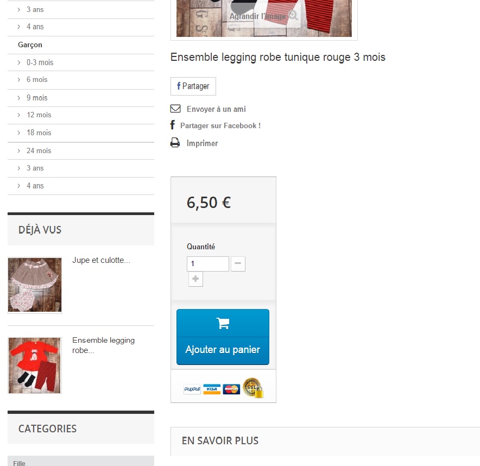480x466 pixels.
Task: Expand the 4 ans chevron under Garçon
Action: pyautogui.click(x=19, y=186)
